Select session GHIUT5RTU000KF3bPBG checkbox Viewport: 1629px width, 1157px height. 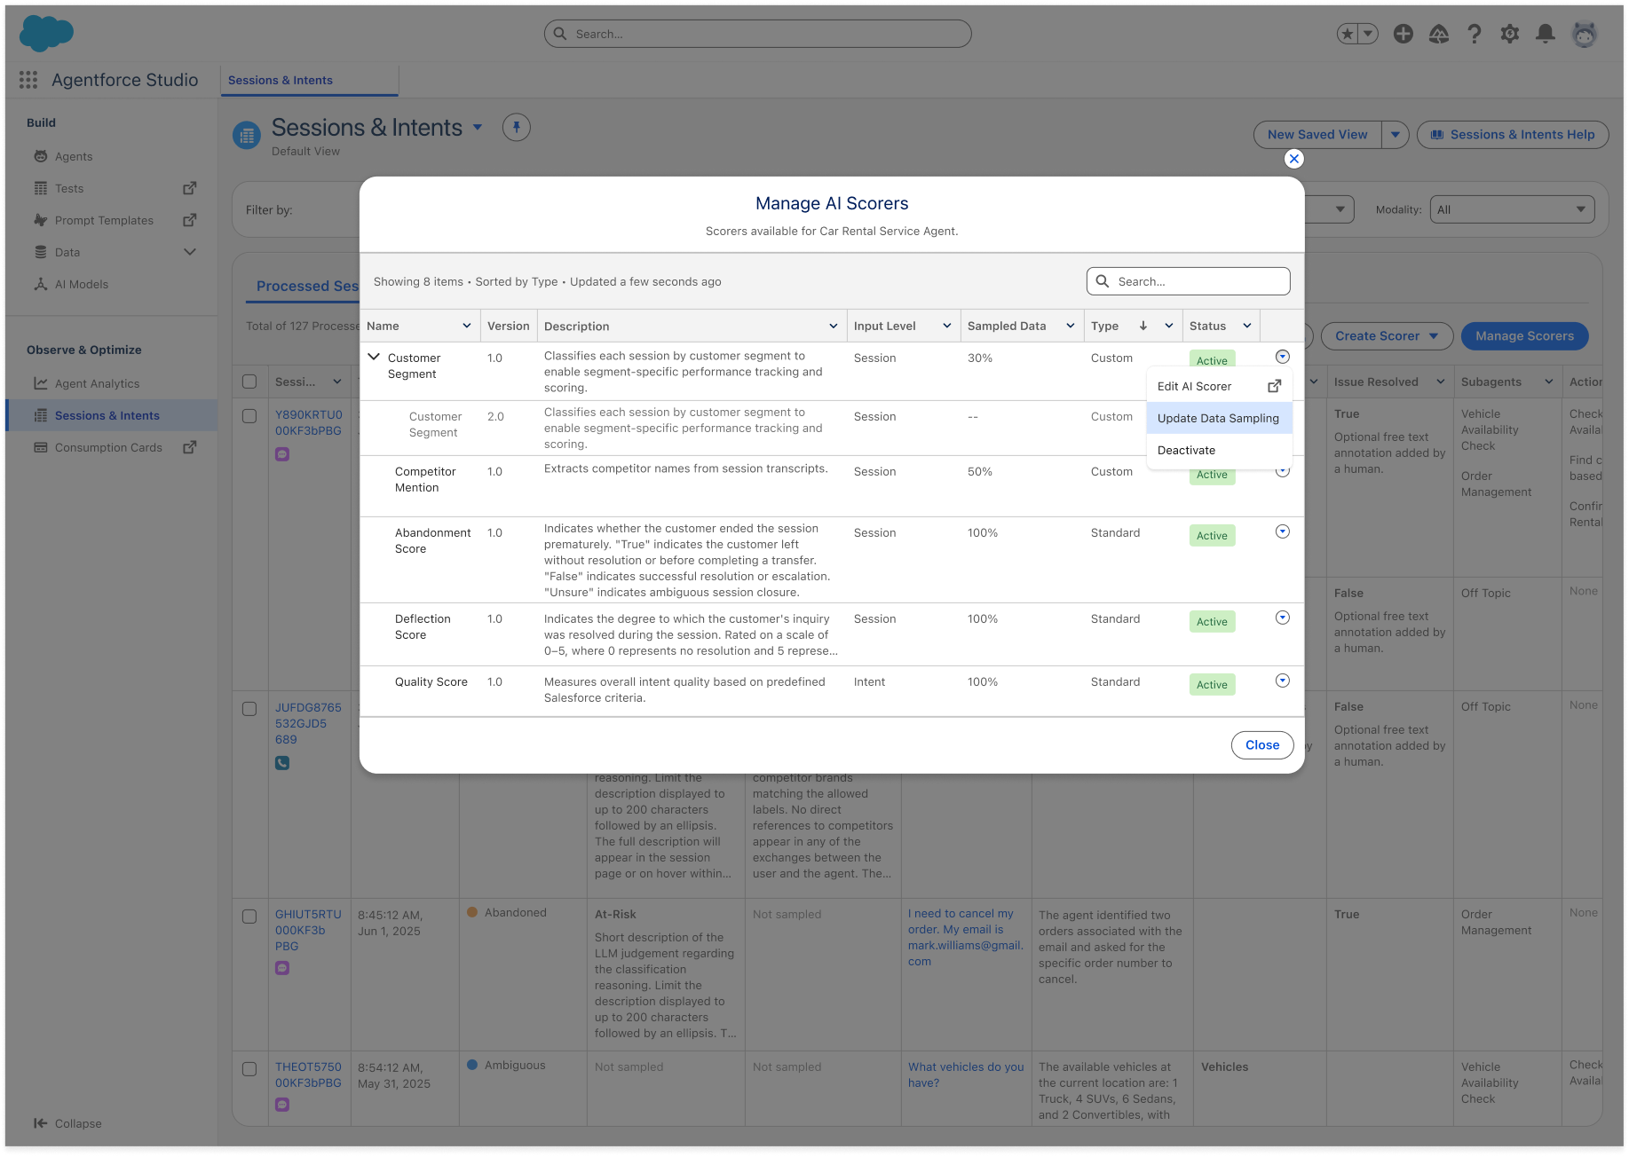coord(249,917)
